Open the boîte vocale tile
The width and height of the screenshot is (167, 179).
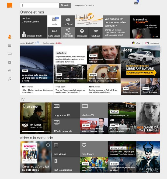(54, 33)
